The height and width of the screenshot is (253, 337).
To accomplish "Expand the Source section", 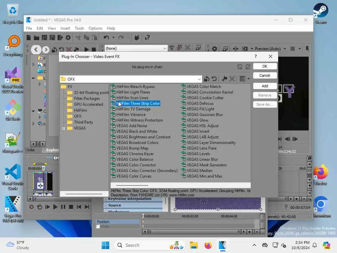I will pyautogui.click(x=106, y=206).
